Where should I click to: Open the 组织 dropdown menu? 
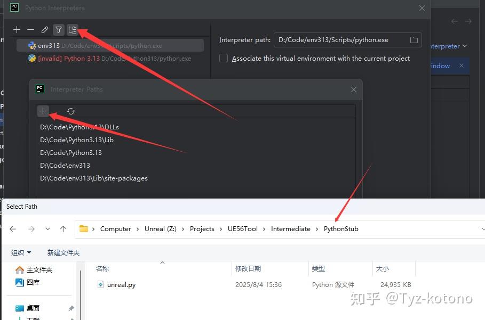coord(19,252)
